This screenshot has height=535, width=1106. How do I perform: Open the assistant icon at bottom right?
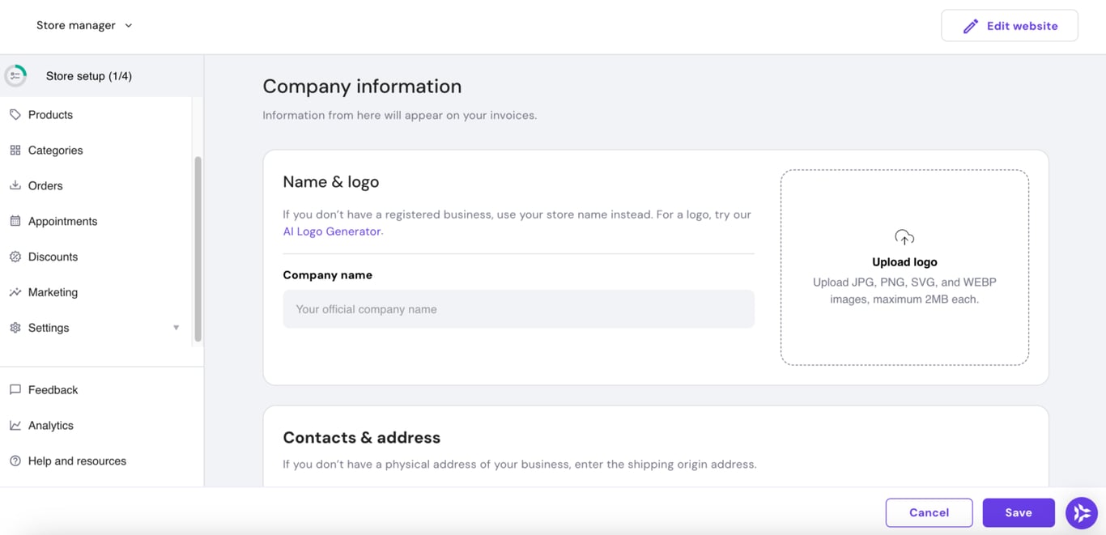(1081, 512)
